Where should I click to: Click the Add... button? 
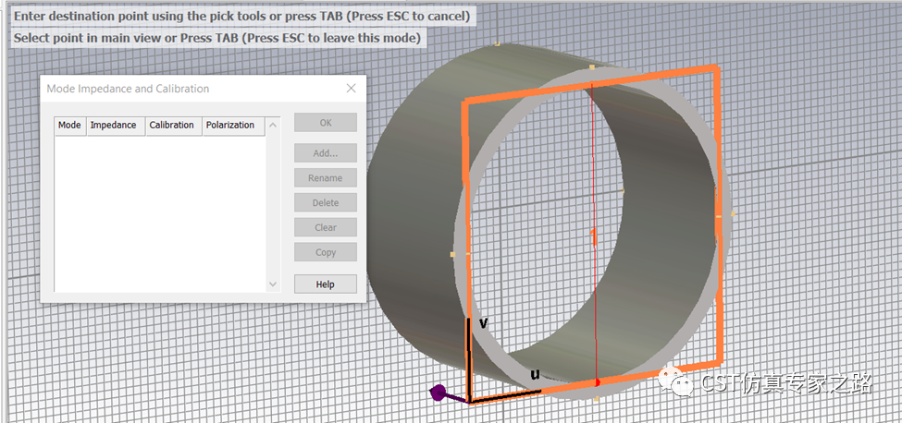click(326, 153)
